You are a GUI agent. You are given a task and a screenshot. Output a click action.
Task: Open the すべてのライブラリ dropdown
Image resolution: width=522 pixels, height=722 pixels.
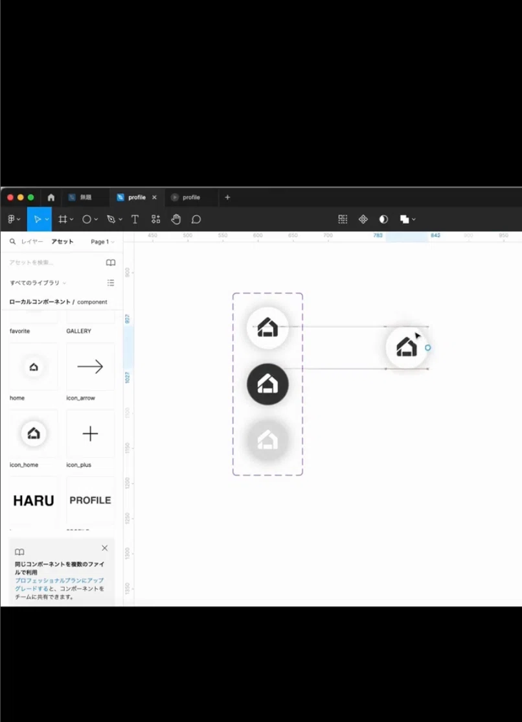pos(38,283)
